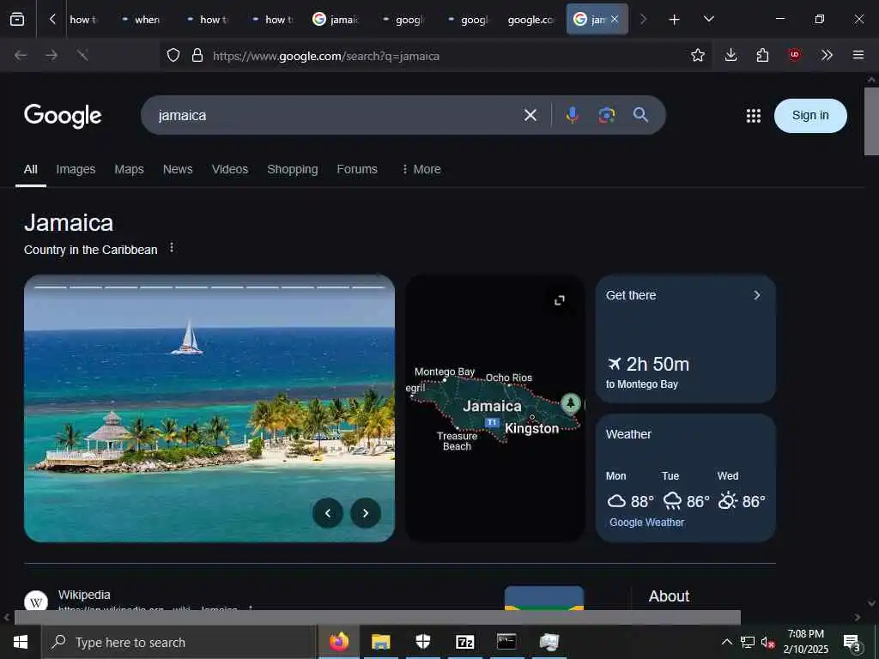Open the list all tabs dropdown
The height and width of the screenshot is (659, 879).
[708, 20]
